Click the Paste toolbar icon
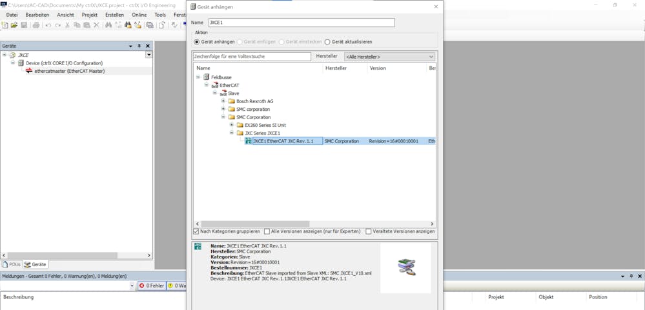645x310 pixels. [87, 25]
